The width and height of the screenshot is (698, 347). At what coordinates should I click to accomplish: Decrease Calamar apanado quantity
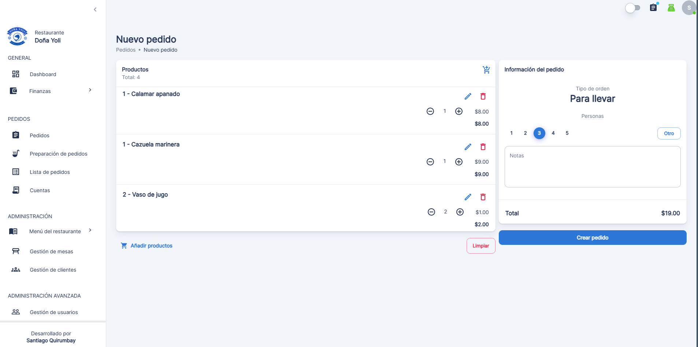click(x=430, y=111)
